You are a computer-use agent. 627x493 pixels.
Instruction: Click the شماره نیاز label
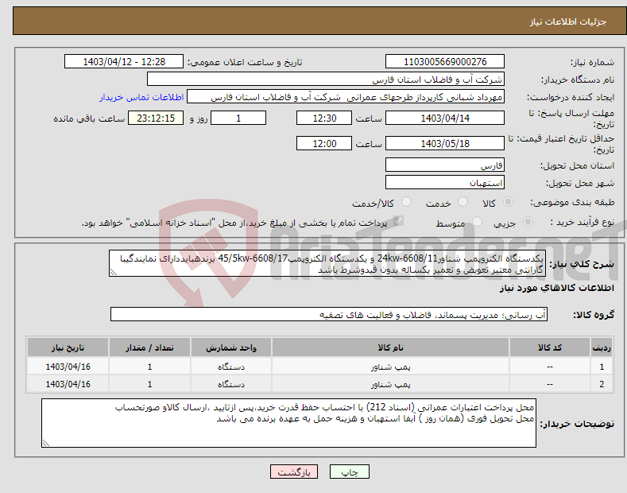click(592, 63)
